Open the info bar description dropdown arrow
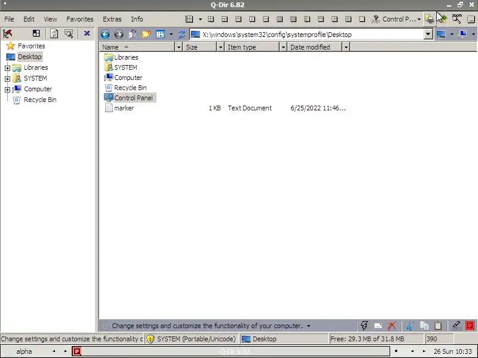Image resolution: width=478 pixels, height=358 pixels. click(308, 326)
